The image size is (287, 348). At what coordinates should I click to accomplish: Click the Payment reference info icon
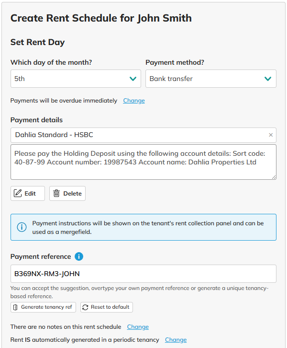79,256
